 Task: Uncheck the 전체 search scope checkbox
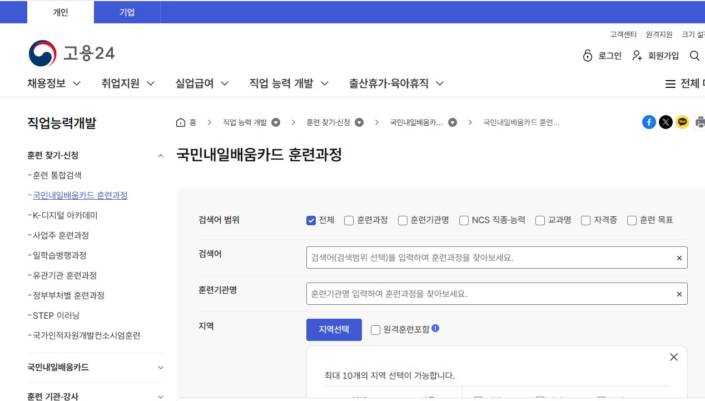[311, 220]
